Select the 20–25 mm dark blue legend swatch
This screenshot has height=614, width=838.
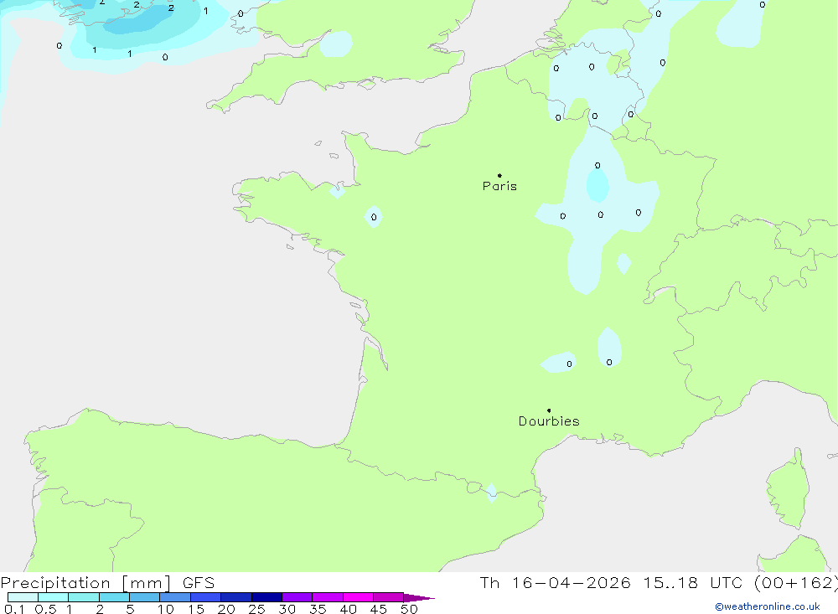point(236,597)
